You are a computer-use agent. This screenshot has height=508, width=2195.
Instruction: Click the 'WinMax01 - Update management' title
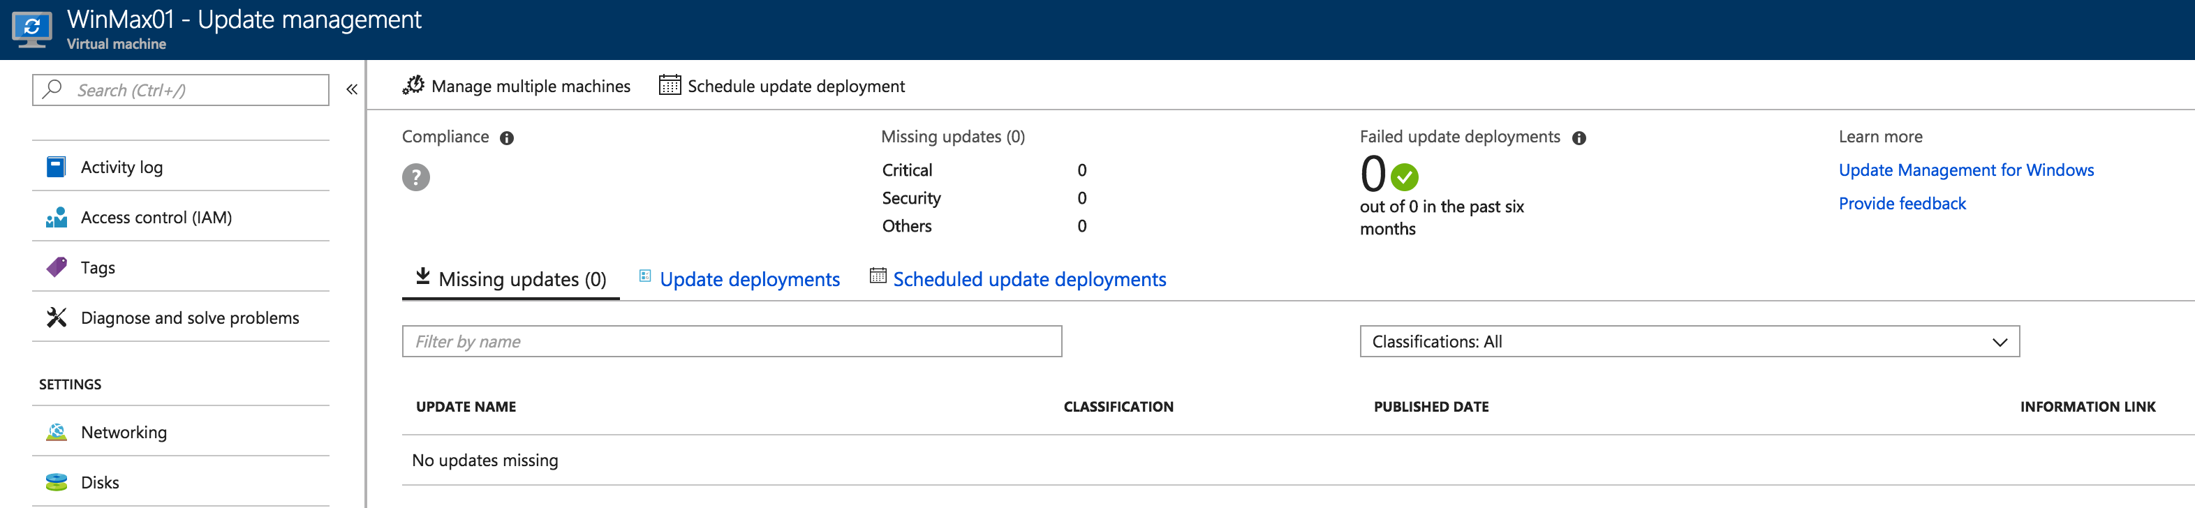[x=244, y=20]
